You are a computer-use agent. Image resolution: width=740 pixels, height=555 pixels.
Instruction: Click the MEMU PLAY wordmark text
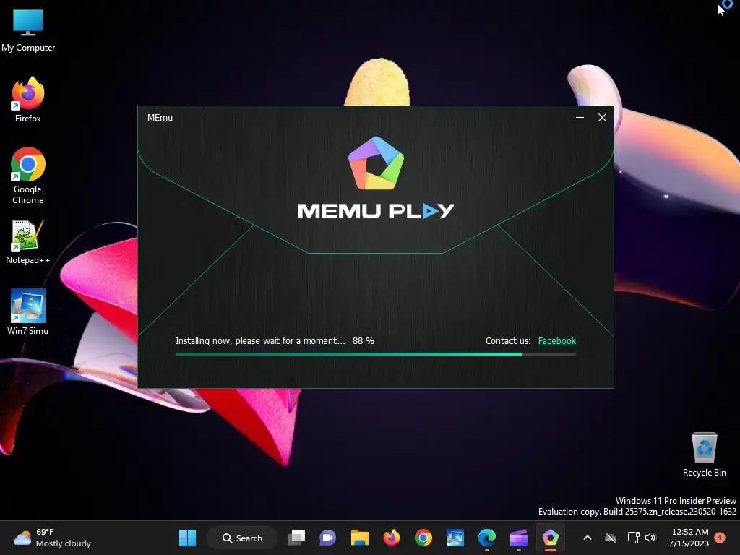pyautogui.click(x=376, y=210)
